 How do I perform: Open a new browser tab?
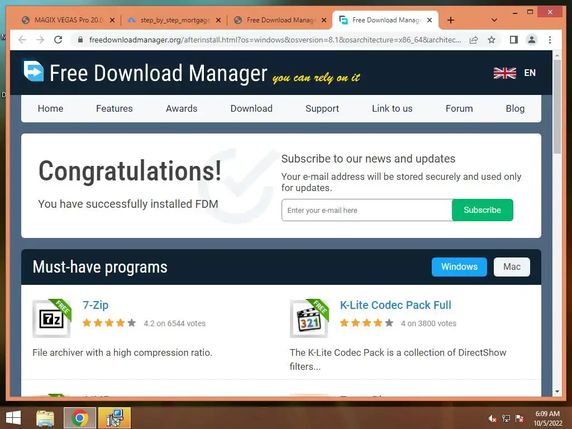coord(451,20)
